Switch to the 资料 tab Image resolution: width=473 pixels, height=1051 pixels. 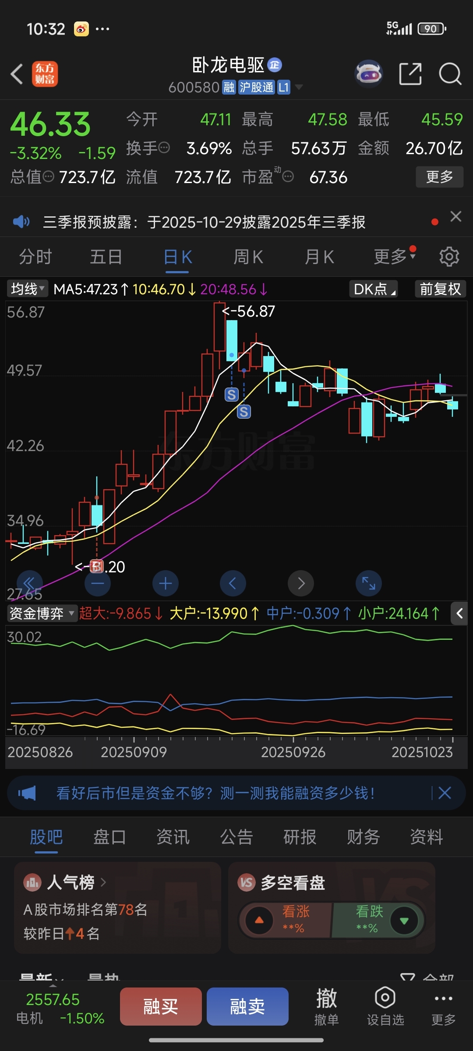[x=427, y=837]
